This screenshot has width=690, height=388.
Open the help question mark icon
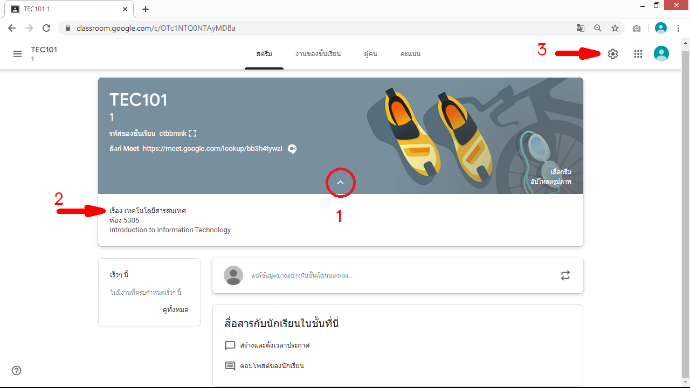(x=17, y=370)
